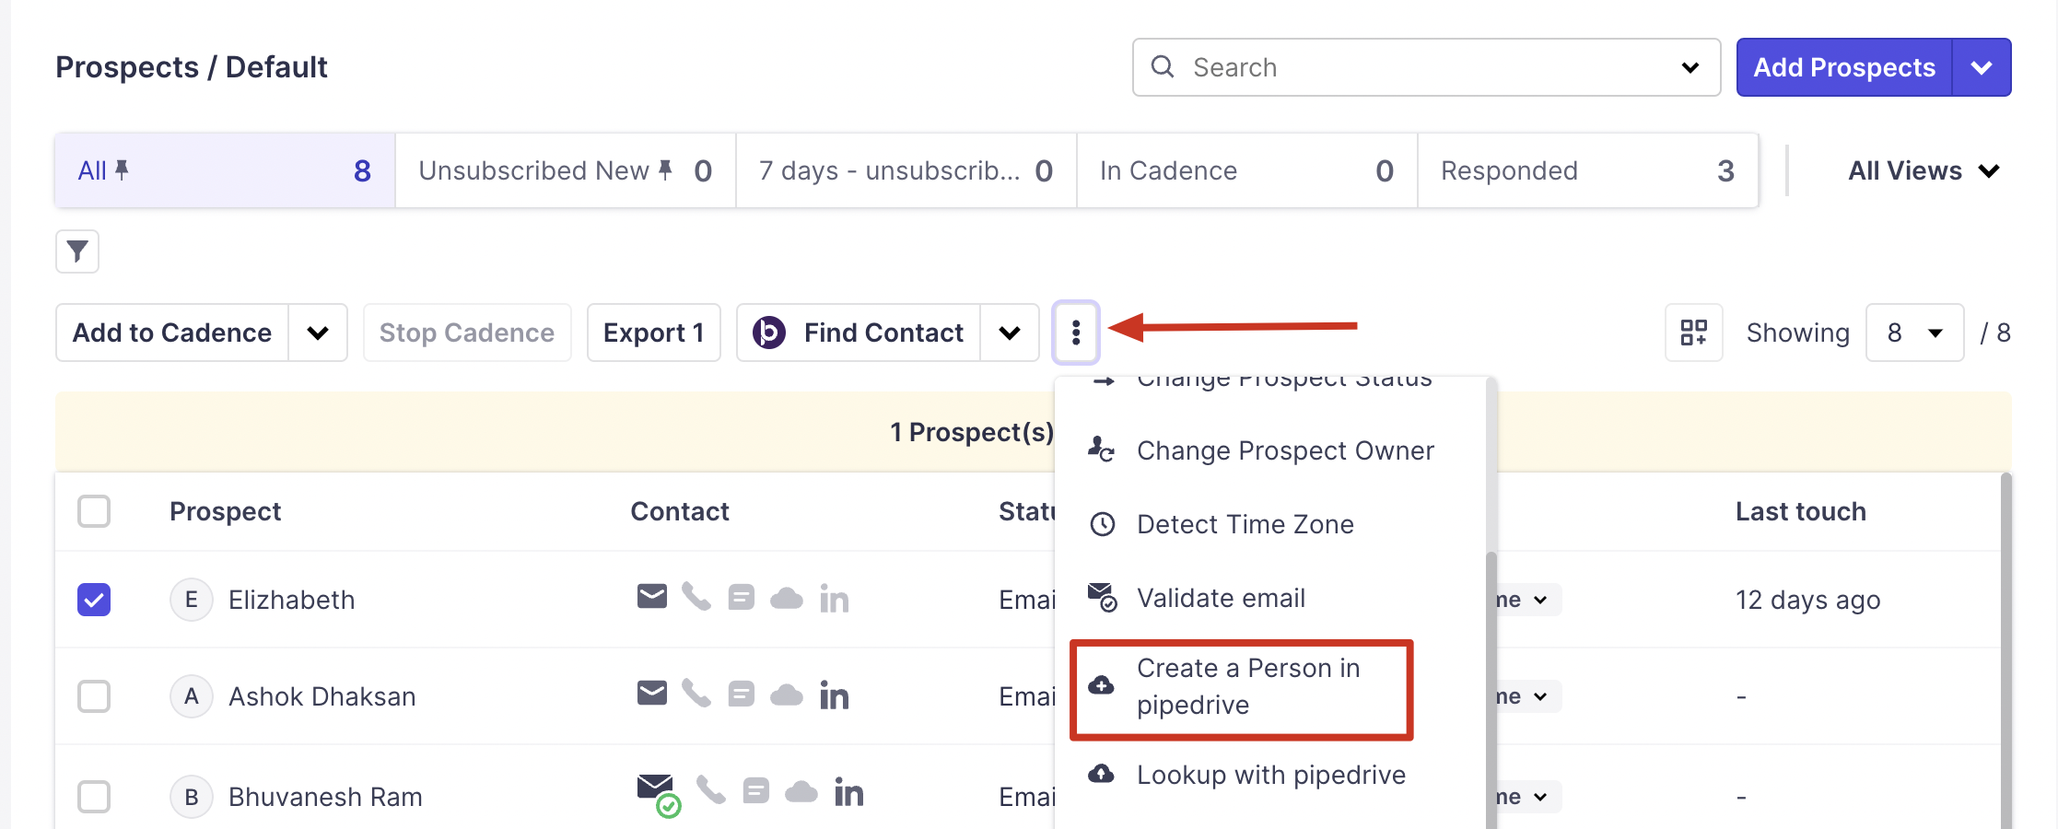The height and width of the screenshot is (829, 2058).
Task: Click Elizhabeth's cloud CRM icon
Action: (x=786, y=599)
